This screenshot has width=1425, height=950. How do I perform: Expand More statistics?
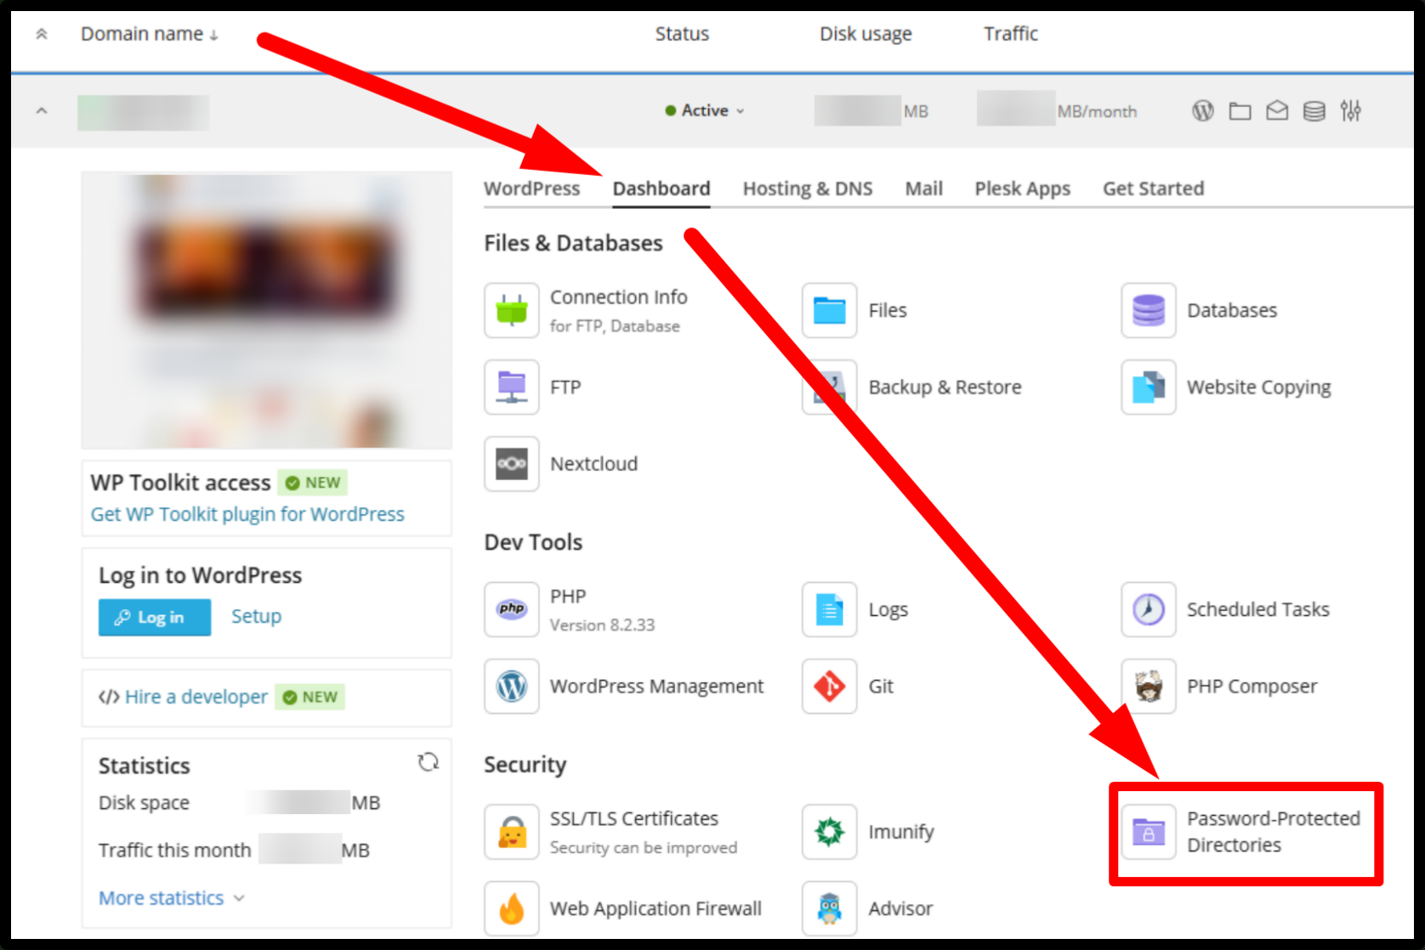172,898
